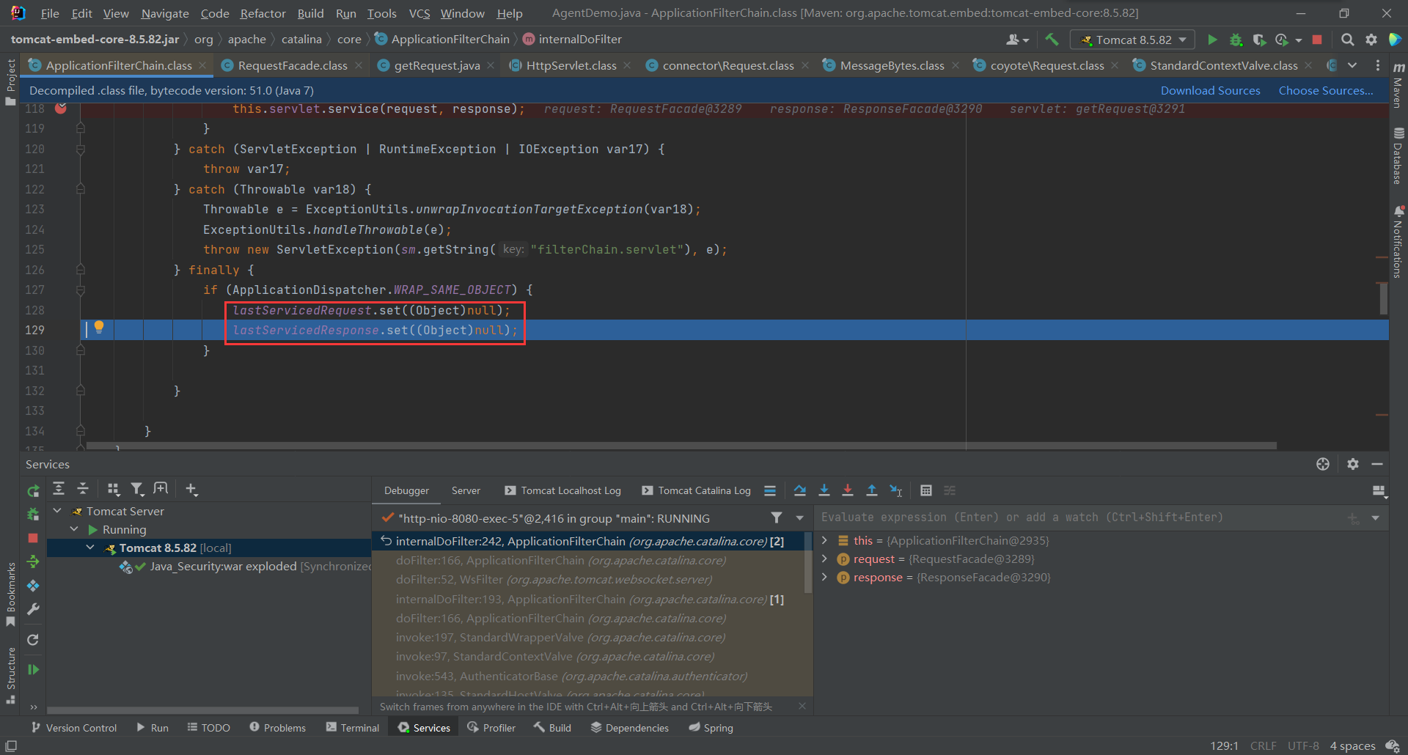This screenshot has height=755, width=1408.
Task: Click Step Into in debugger toolbar
Action: click(824, 490)
